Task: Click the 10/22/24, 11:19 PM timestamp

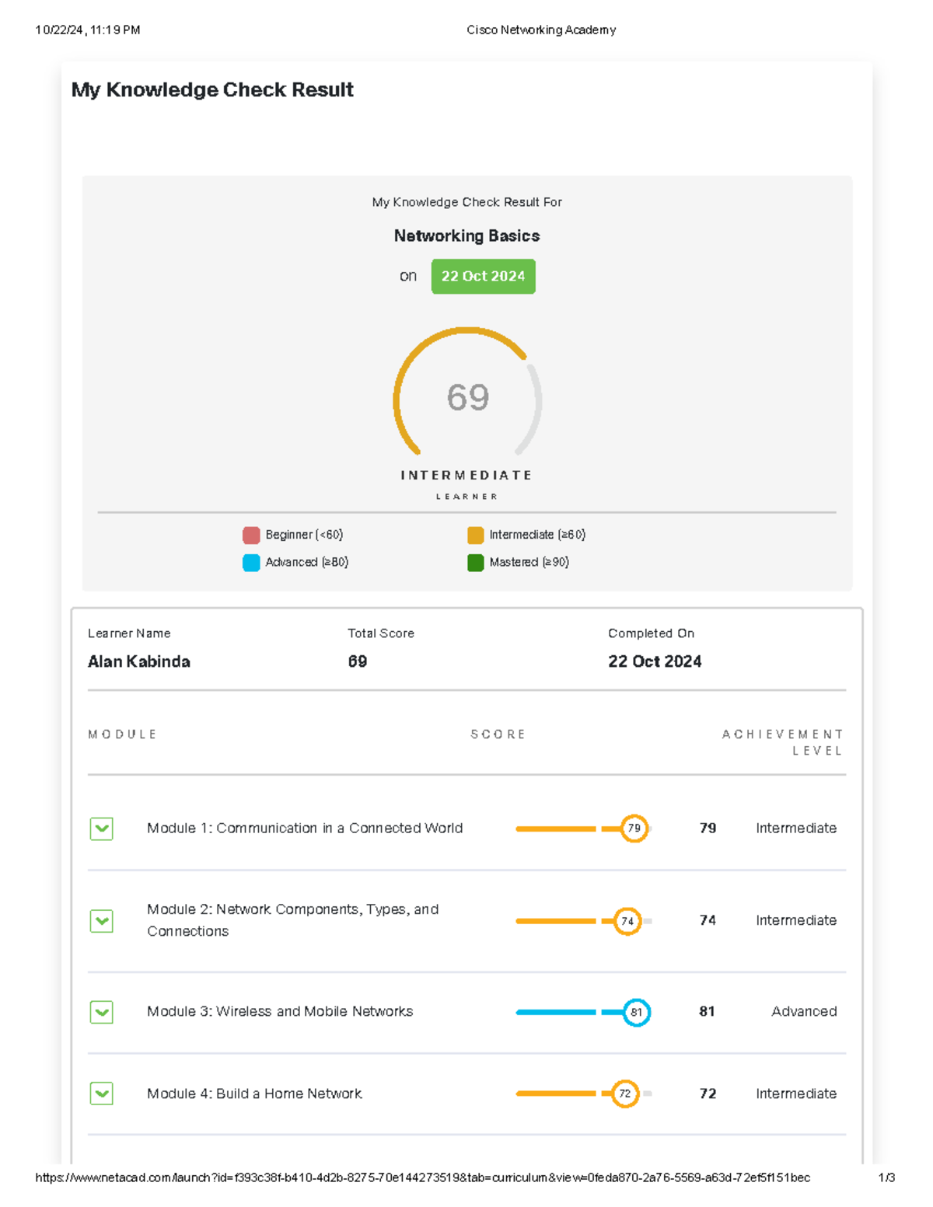Action: click(x=88, y=30)
